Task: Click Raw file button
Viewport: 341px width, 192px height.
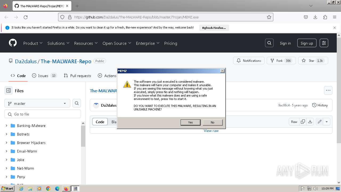Action: 294,122
